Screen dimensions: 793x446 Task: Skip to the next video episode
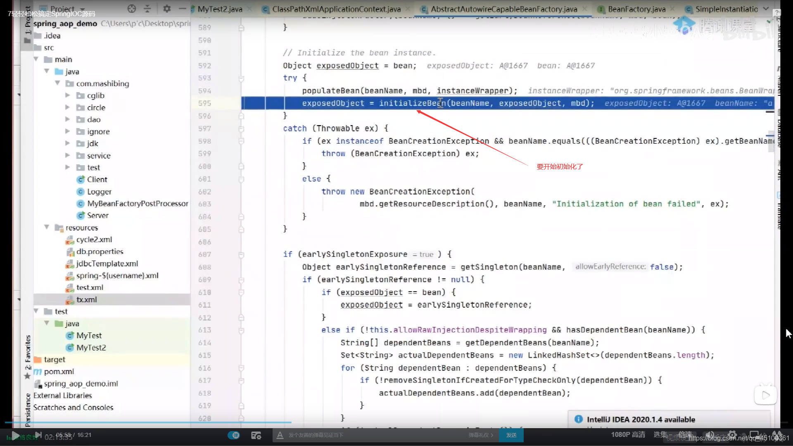(38, 435)
